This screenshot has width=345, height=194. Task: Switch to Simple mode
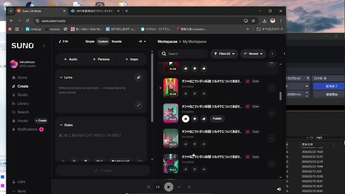coord(90,41)
